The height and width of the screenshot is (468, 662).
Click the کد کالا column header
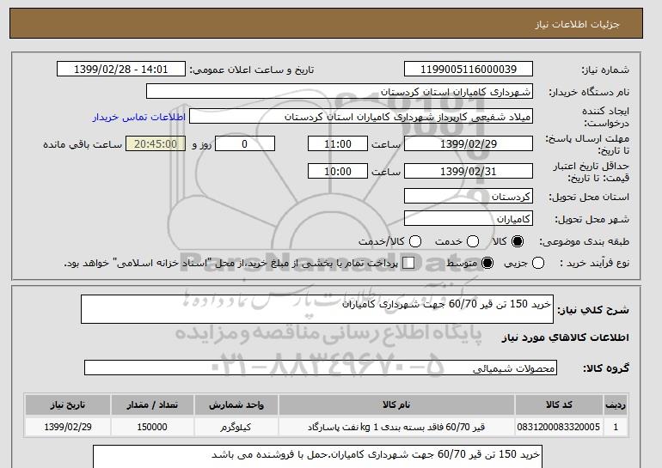click(x=559, y=404)
